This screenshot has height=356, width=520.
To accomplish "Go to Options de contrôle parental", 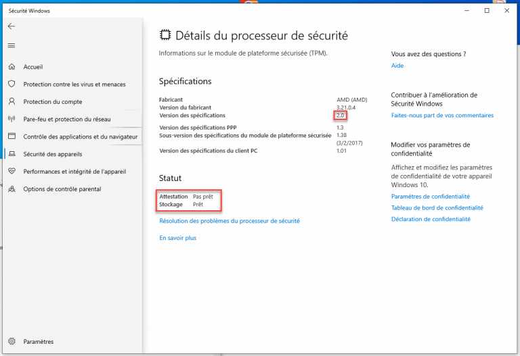I will (x=62, y=189).
